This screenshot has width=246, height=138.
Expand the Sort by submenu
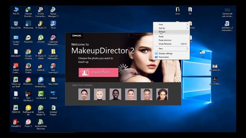point(171,28)
